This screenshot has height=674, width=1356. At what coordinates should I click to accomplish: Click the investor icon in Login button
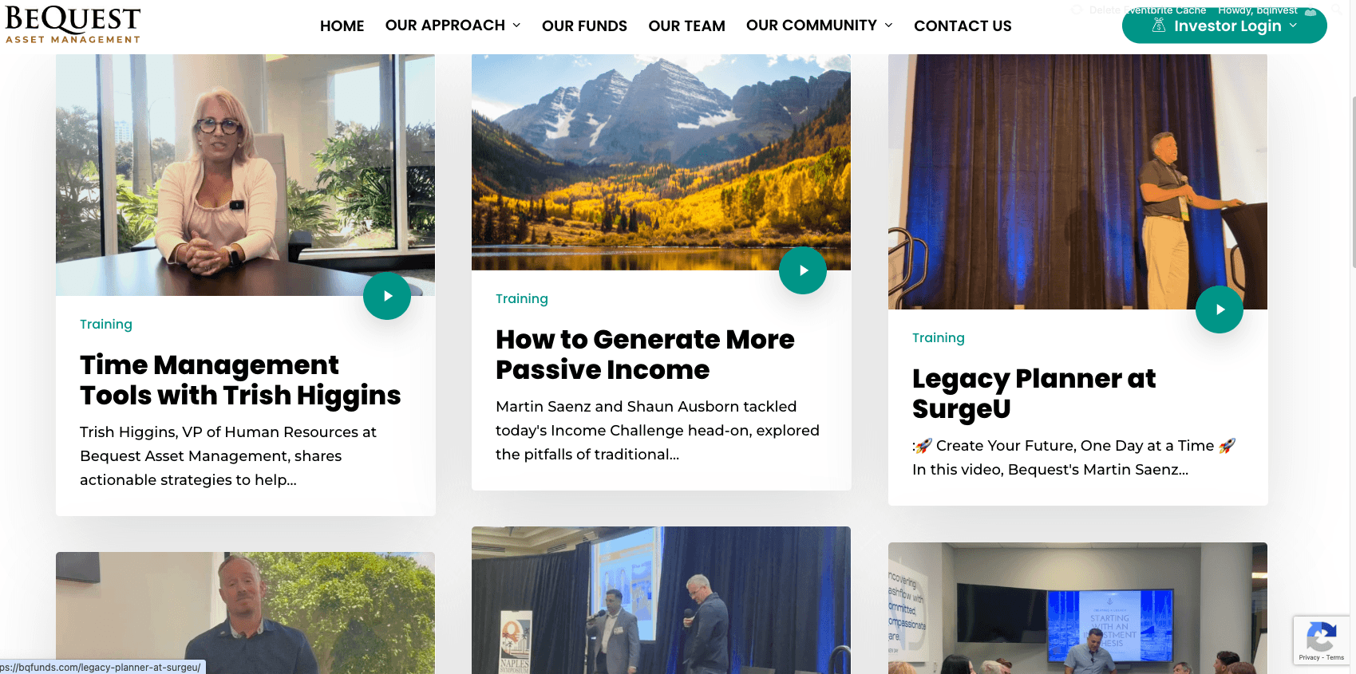1159,26
